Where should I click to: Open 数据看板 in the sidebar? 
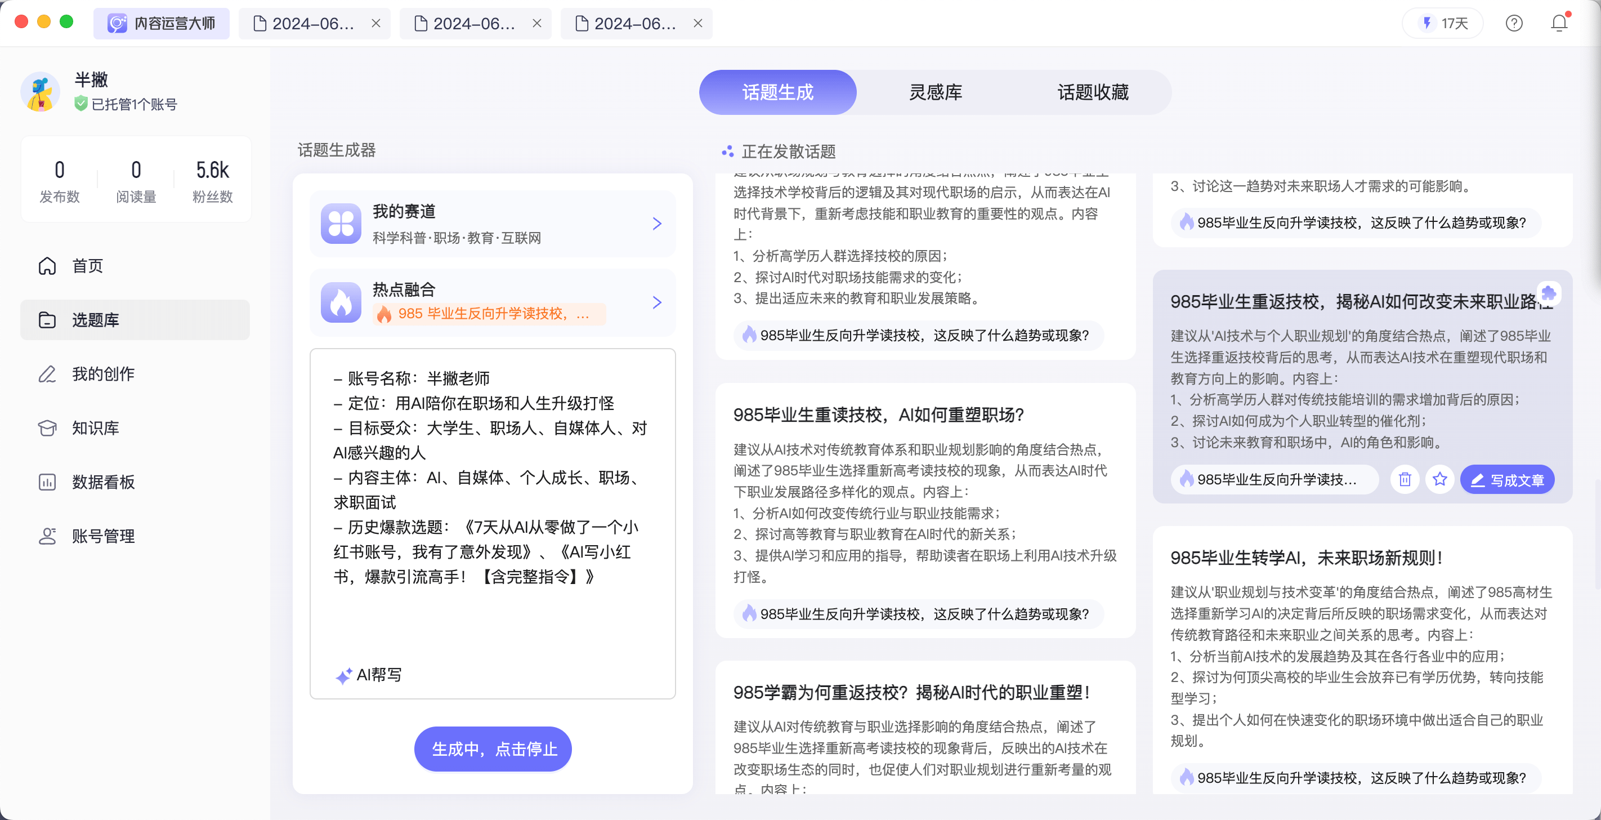point(102,482)
